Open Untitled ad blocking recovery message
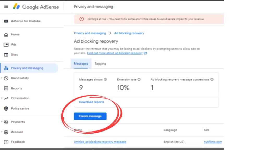The height and width of the screenshot is (150, 267). [100, 142]
